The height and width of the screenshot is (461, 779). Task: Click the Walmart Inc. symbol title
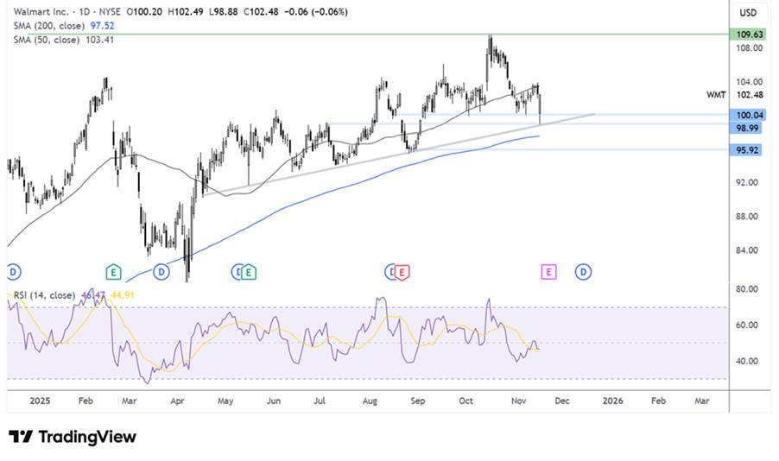(41, 11)
